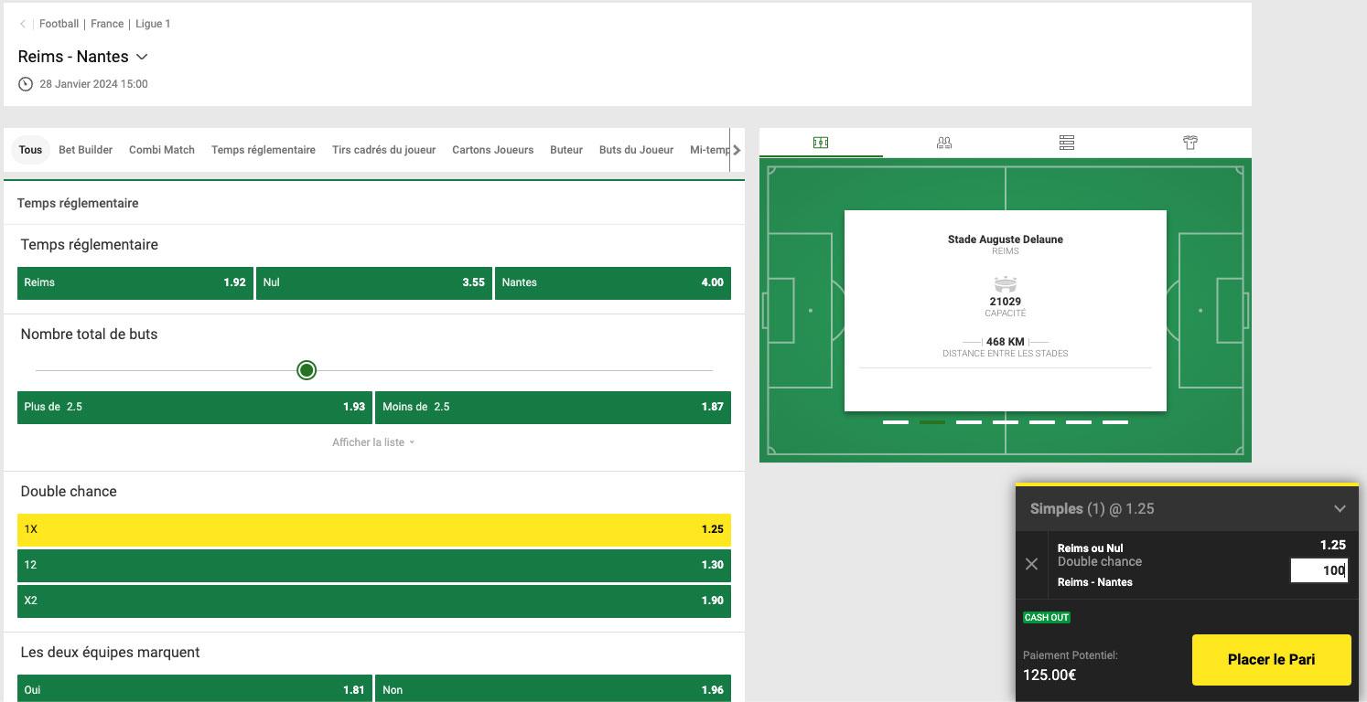Bet on Reims at 1.92

pyautogui.click(x=135, y=282)
